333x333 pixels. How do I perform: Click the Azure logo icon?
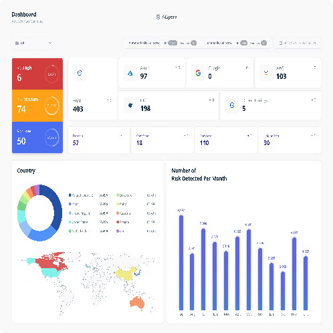[130, 73]
